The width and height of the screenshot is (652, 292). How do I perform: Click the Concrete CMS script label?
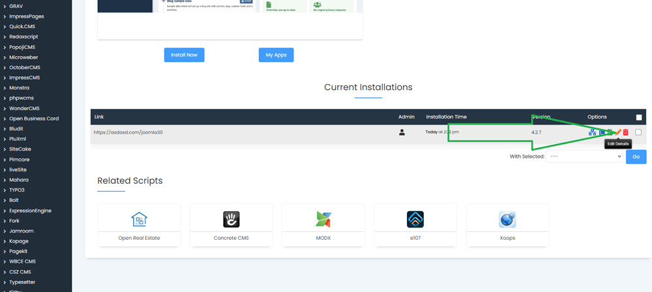click(x=231, y=239)
